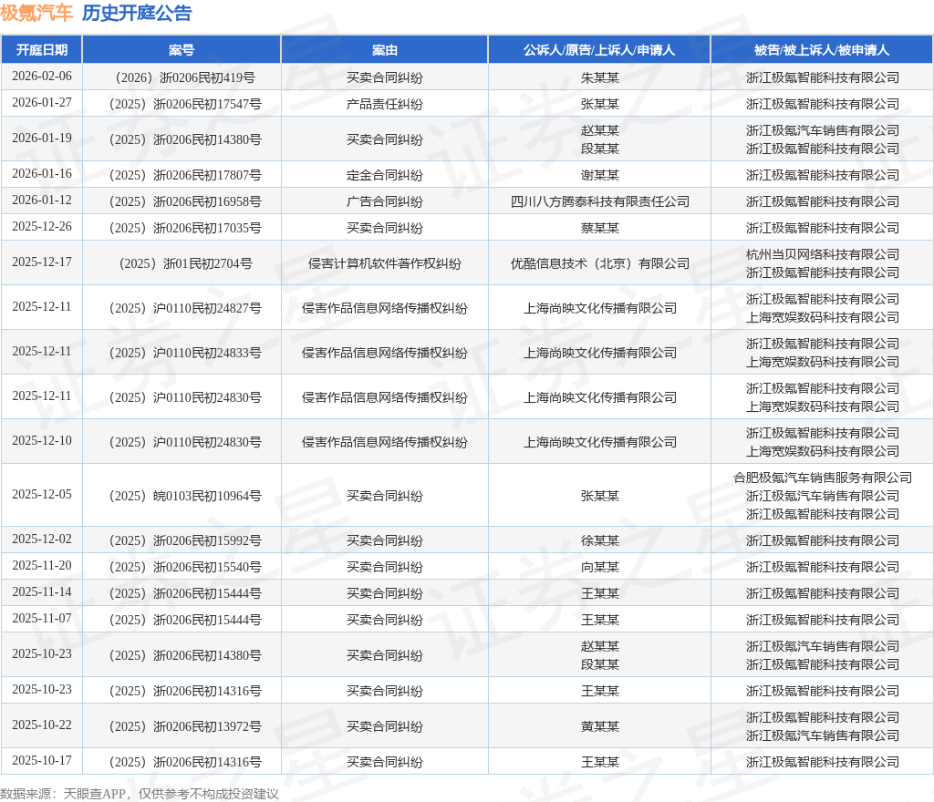Image resolution: width=934 pixels, height=802 pixels.
Task: Click case number (2025)皖0103民初10964号
Action: click(x=182, y=496)
